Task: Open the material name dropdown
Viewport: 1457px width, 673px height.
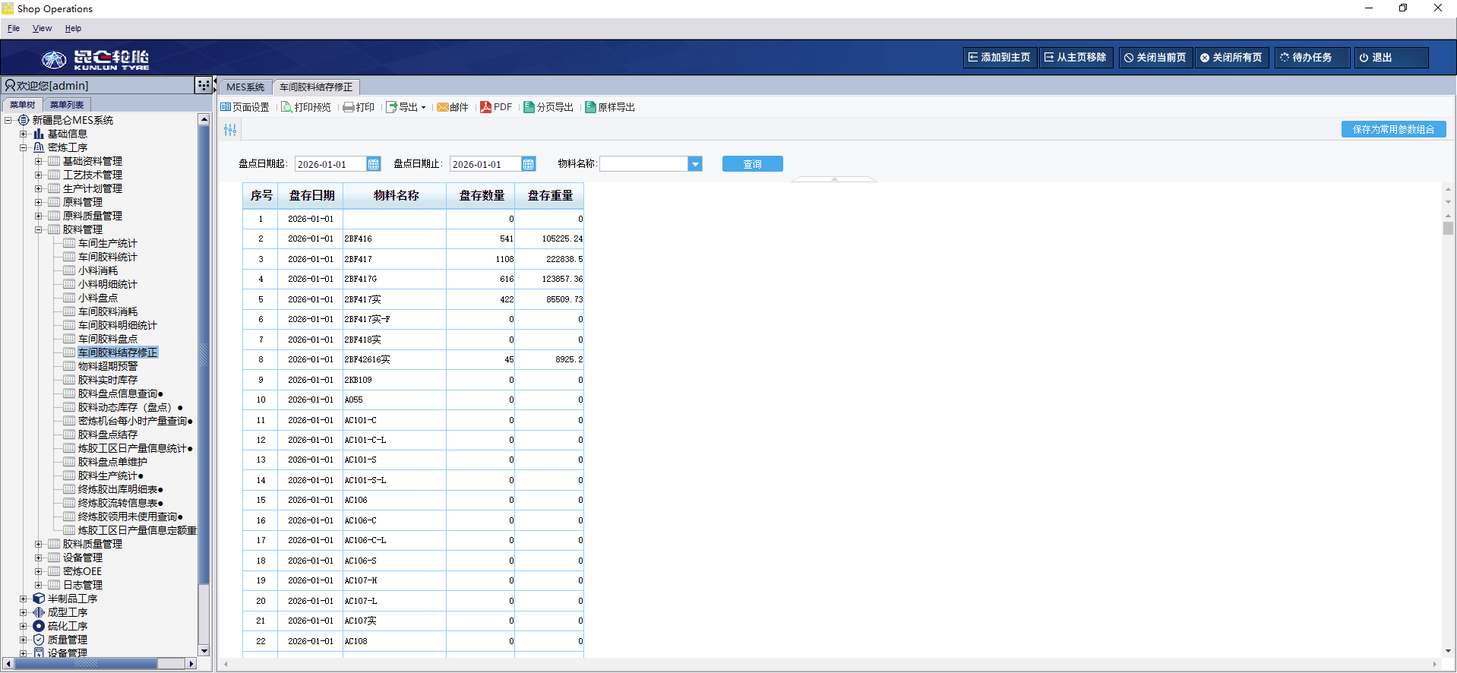Action: [694, 164]
